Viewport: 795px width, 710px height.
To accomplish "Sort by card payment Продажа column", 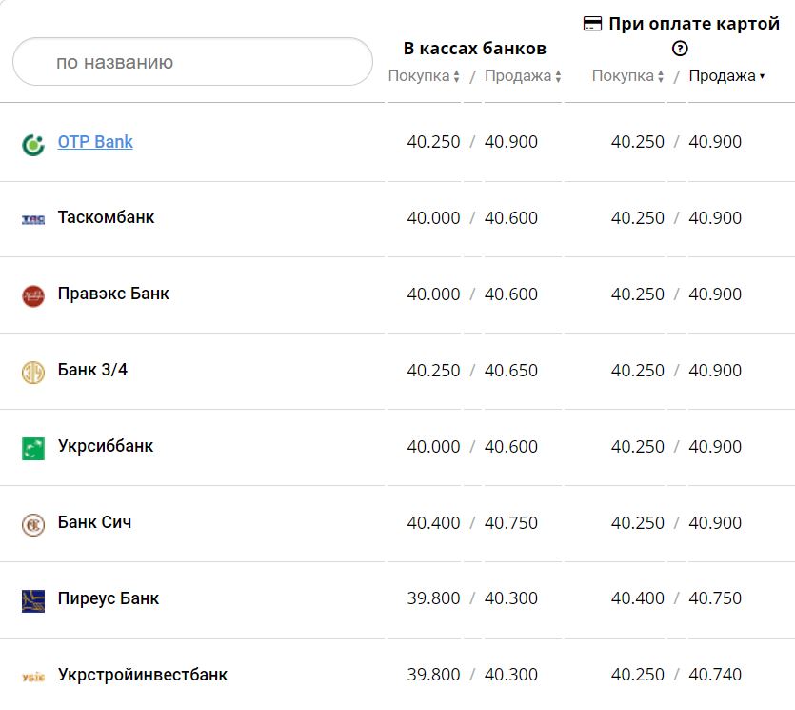I will 726,76.
